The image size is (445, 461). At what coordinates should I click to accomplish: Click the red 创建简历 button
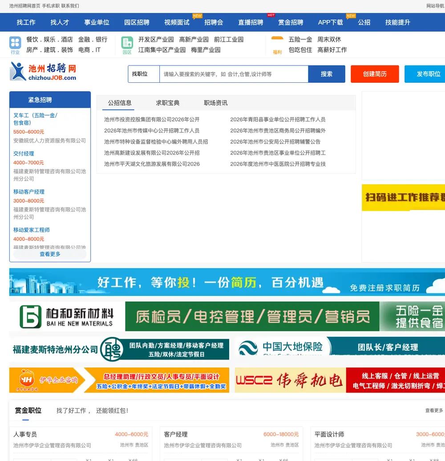pyautogui.click(x=375, y=74)
